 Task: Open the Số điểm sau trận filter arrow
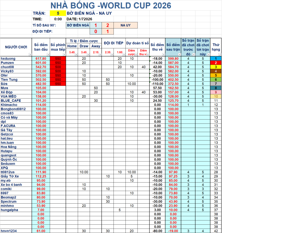coord(179,55)
